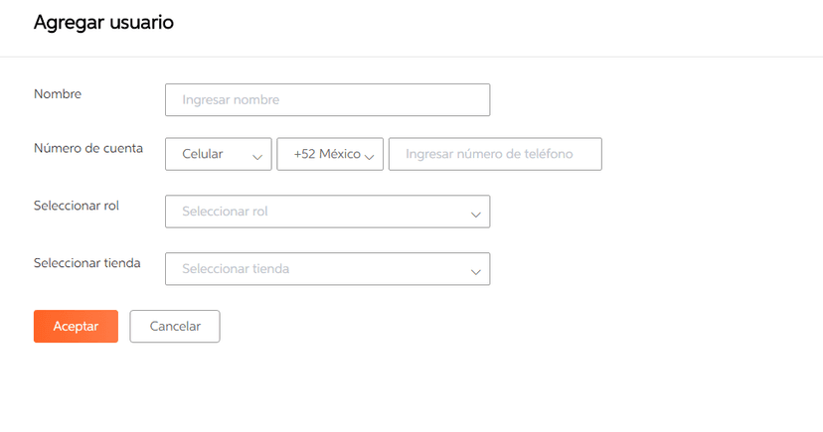Viewport: 823px width, 432px height.
Task: Click the Cancelar button
Action: (175, 327)
